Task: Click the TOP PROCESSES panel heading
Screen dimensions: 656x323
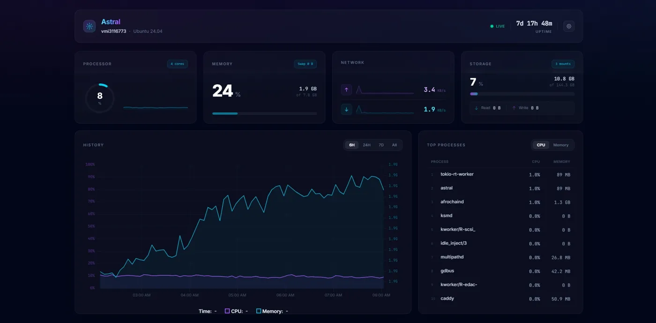Action: click(446, 145)
